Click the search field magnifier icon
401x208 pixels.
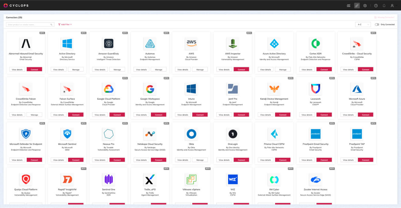point(51,24)
